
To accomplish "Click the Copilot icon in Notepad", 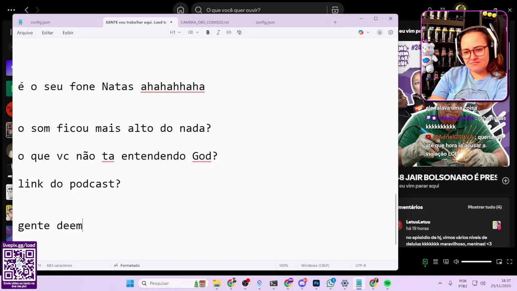I will click(x=361, y=32).
